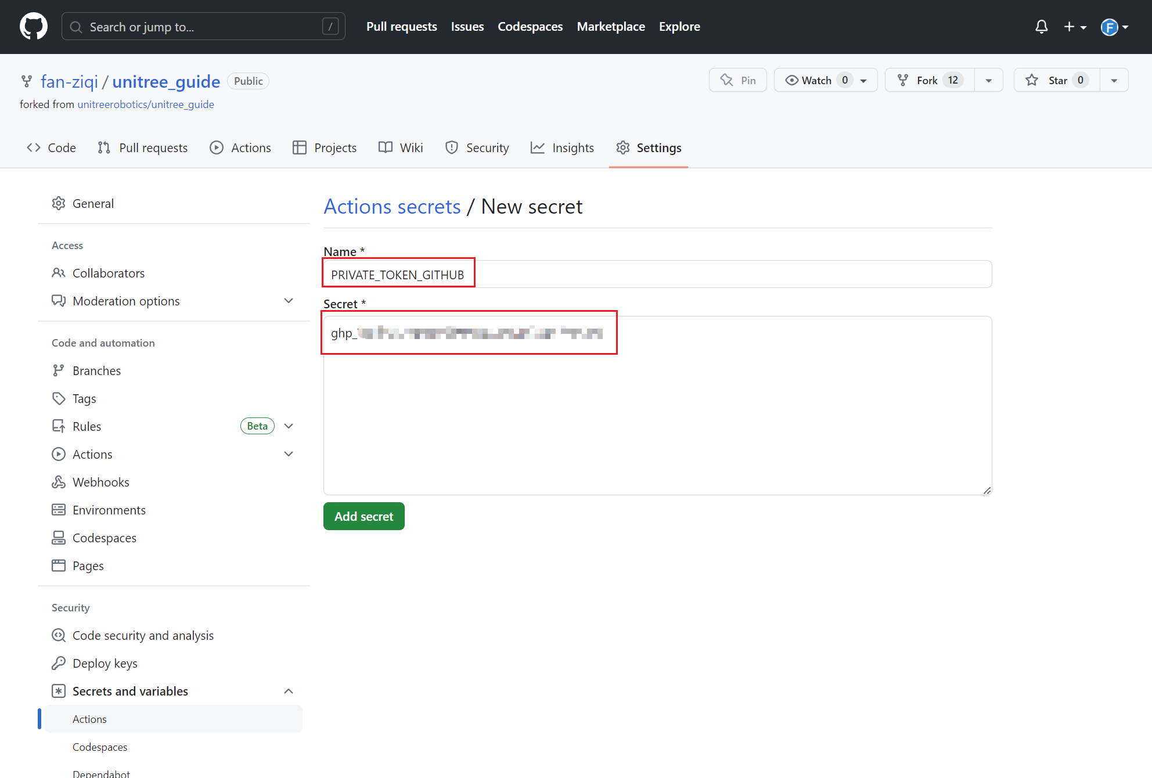Open the plus create-new menu
Screen dimensions: 1152x778
click(1075, 27)
